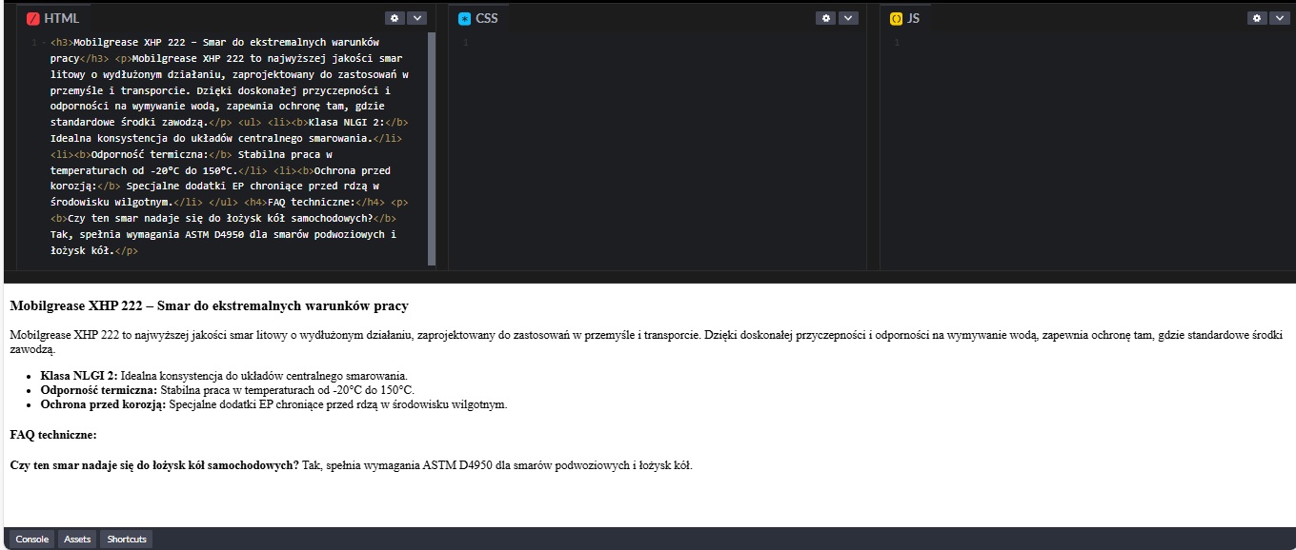Click the yellow JS parentheses icon

(896, 18)
